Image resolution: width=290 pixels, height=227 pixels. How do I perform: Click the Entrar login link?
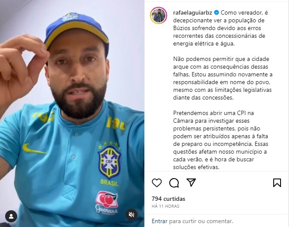(159, 221)
